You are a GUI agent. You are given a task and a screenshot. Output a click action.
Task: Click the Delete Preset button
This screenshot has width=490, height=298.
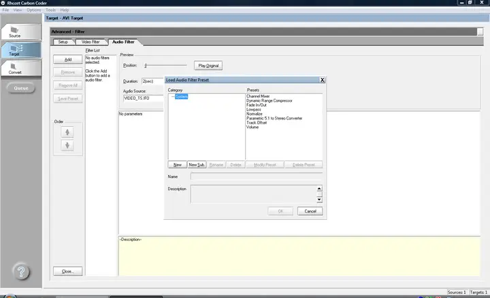click(x=304, y=164)
